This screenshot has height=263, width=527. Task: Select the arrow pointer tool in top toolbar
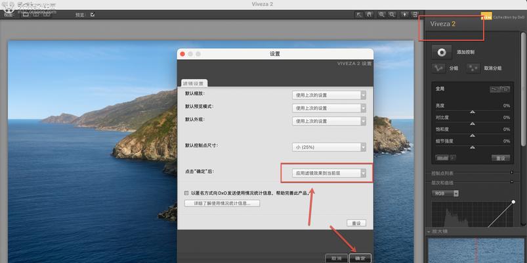tap(359, 14)
